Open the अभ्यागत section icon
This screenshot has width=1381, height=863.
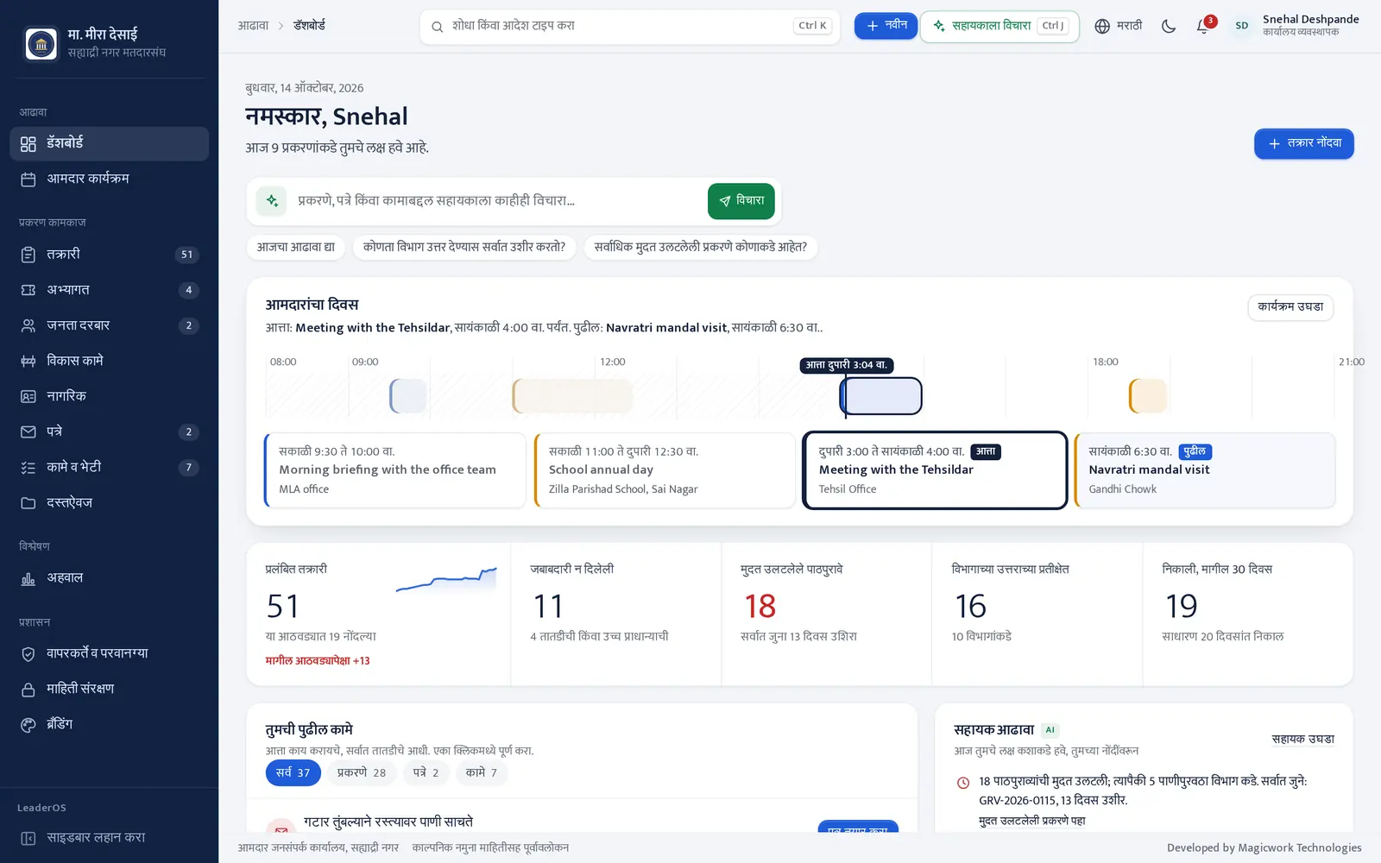[x=28, y=290]
